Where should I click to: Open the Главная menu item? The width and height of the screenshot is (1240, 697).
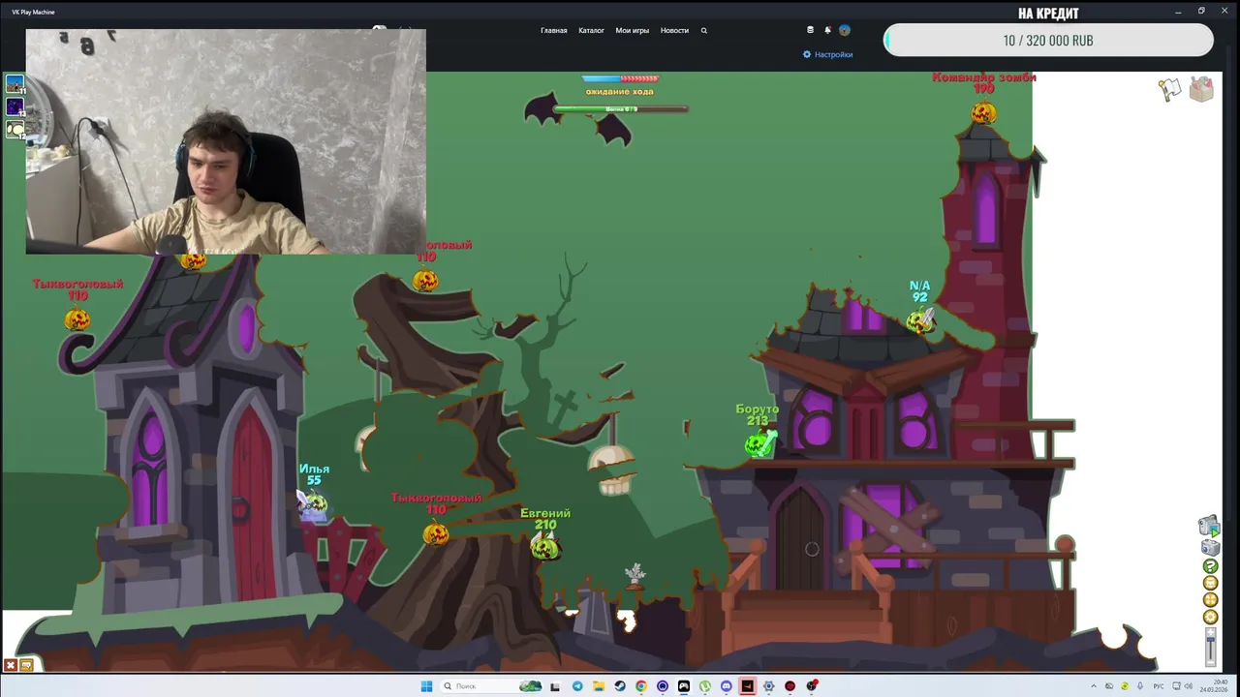pyautogui.click(x=553, y=30)
